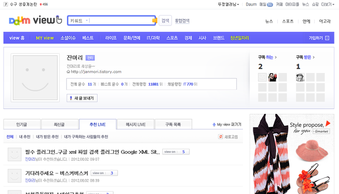Switch to the 구독 목록 tab
Screen dimensions: 339x194
click(x=173, y=124)
